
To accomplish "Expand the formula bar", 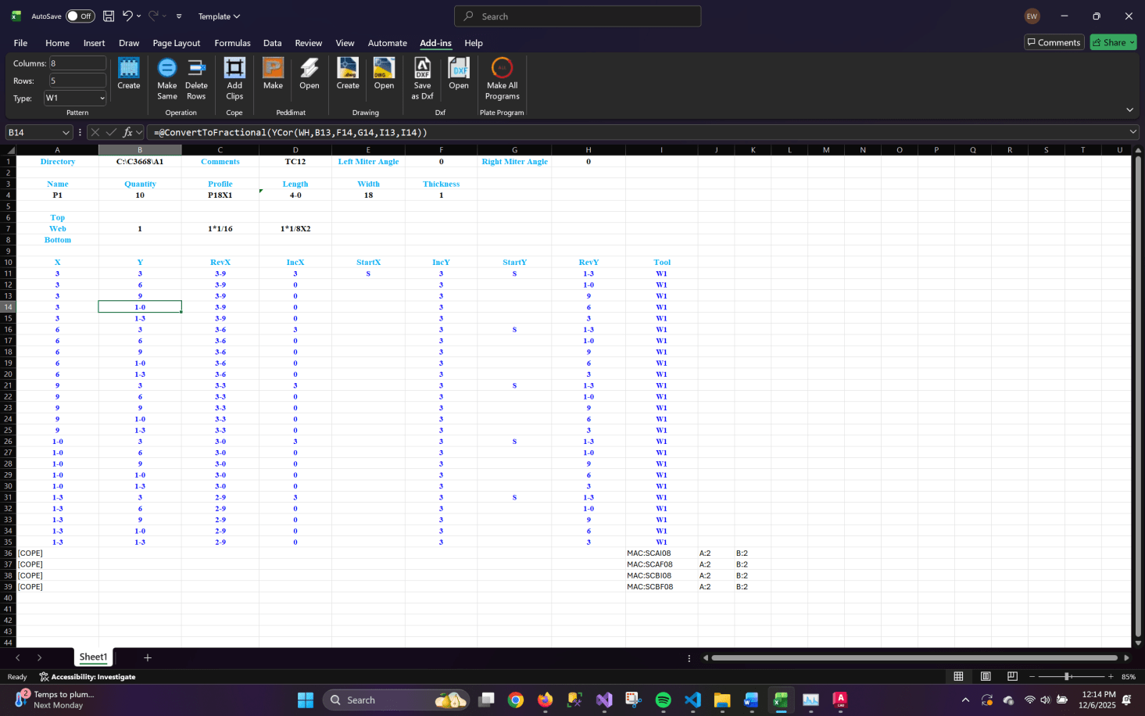I will pos(1132,132).
